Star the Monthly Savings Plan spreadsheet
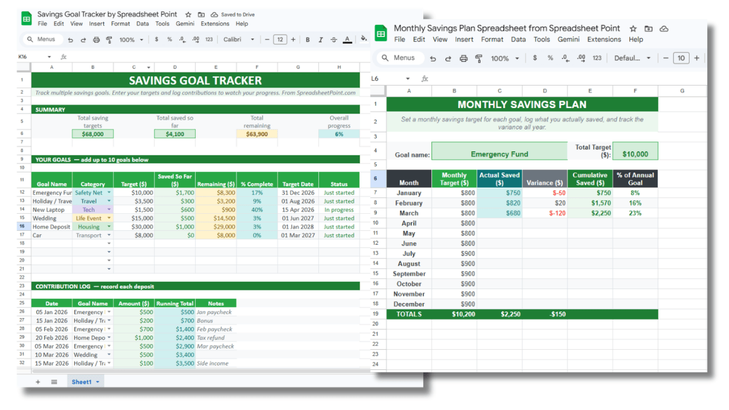The image size is (729, 410). (633, 28)
